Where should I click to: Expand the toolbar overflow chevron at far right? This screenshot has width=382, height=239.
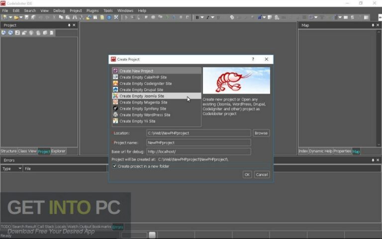pyautogui.click(x=380, y=17)
